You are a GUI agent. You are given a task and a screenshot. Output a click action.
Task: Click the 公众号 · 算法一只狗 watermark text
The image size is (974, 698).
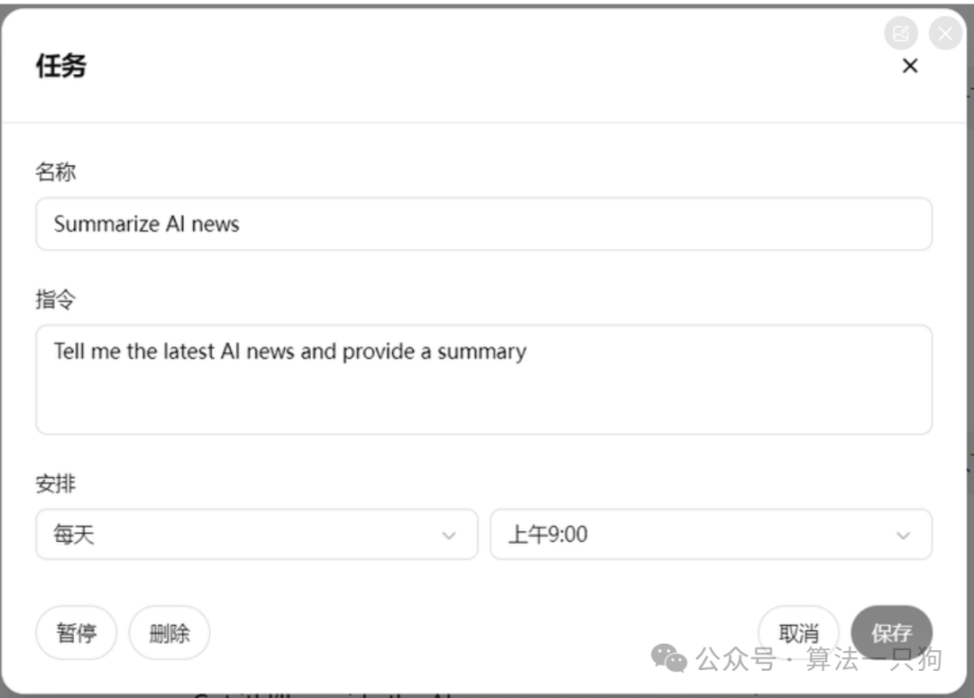point(819,659)
